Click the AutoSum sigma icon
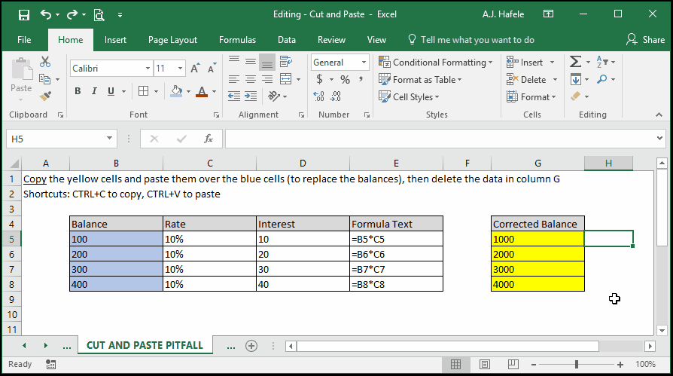Screen dimensions: 673x376 point(575,62)
